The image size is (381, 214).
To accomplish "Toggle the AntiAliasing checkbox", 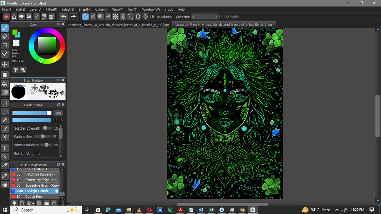I will (x=154, y=17).
